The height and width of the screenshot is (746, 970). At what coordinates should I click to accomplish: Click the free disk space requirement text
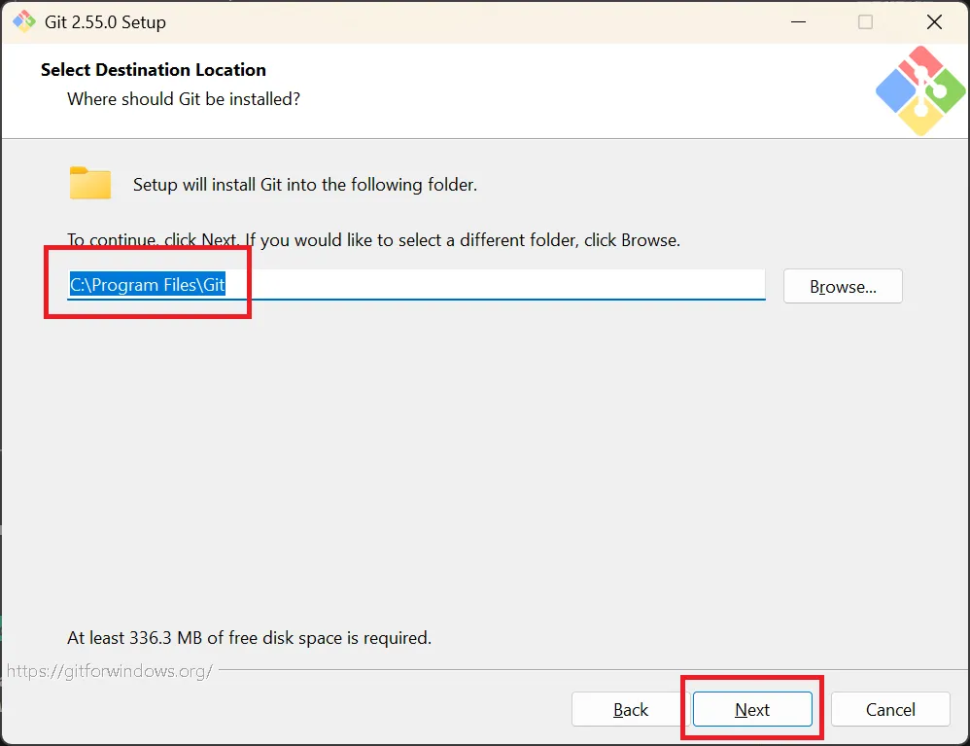[250, 638]
